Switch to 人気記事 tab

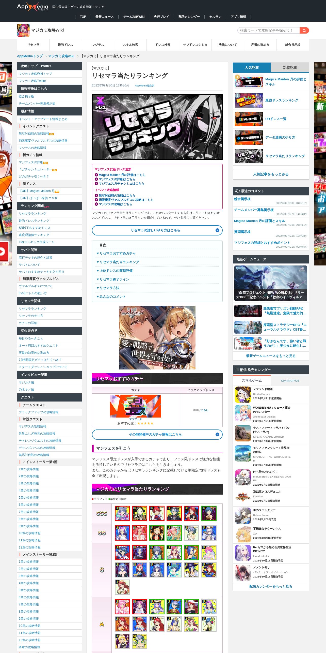[x=252, y=68]
